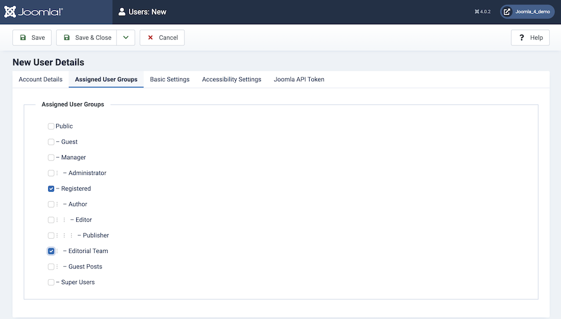Uncheck the Registered group checkbox
Viewport: 561px width, 319px height.
click(x=51, y=189)
